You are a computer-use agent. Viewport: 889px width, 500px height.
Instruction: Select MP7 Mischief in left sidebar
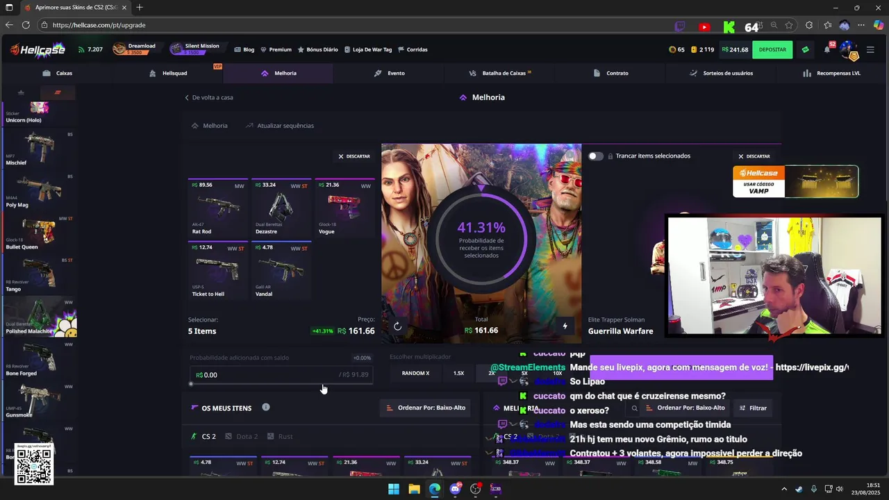[38, 149]
